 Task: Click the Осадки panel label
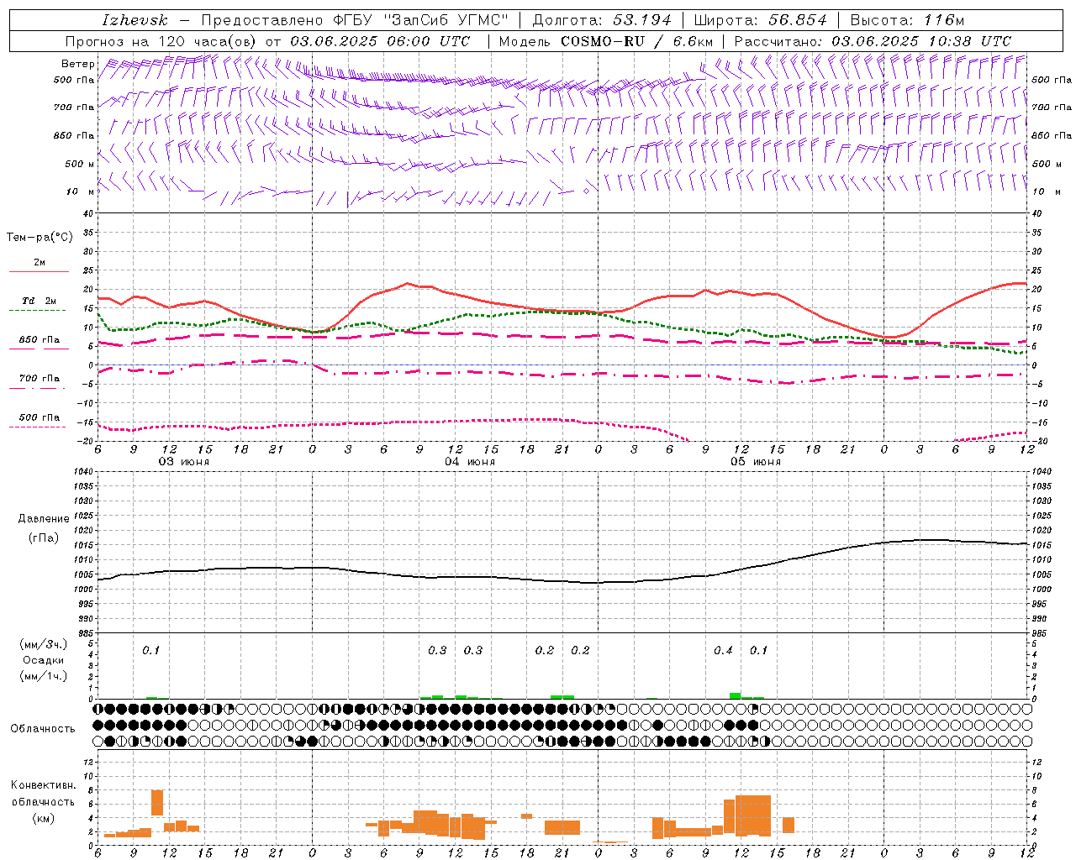point(44,660)
